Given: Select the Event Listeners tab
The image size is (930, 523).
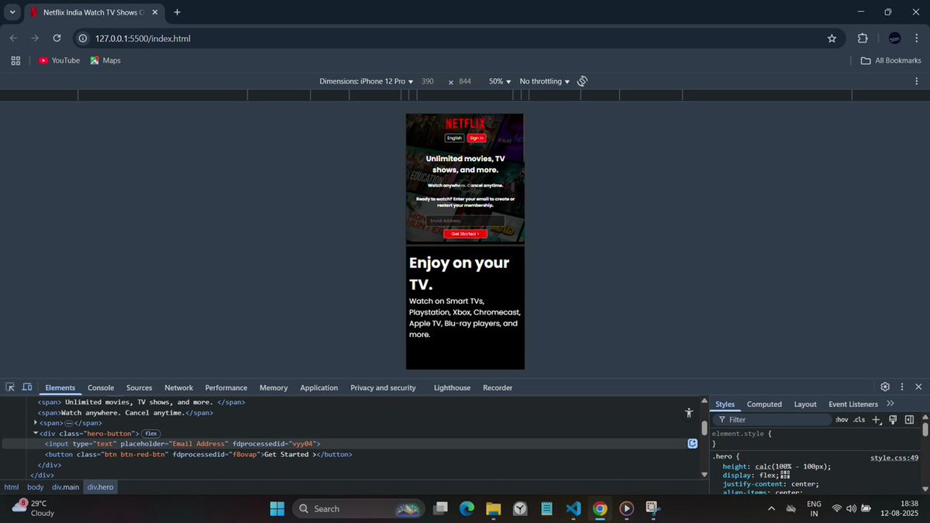Looking at the screenshot, I should coord(853,404).
